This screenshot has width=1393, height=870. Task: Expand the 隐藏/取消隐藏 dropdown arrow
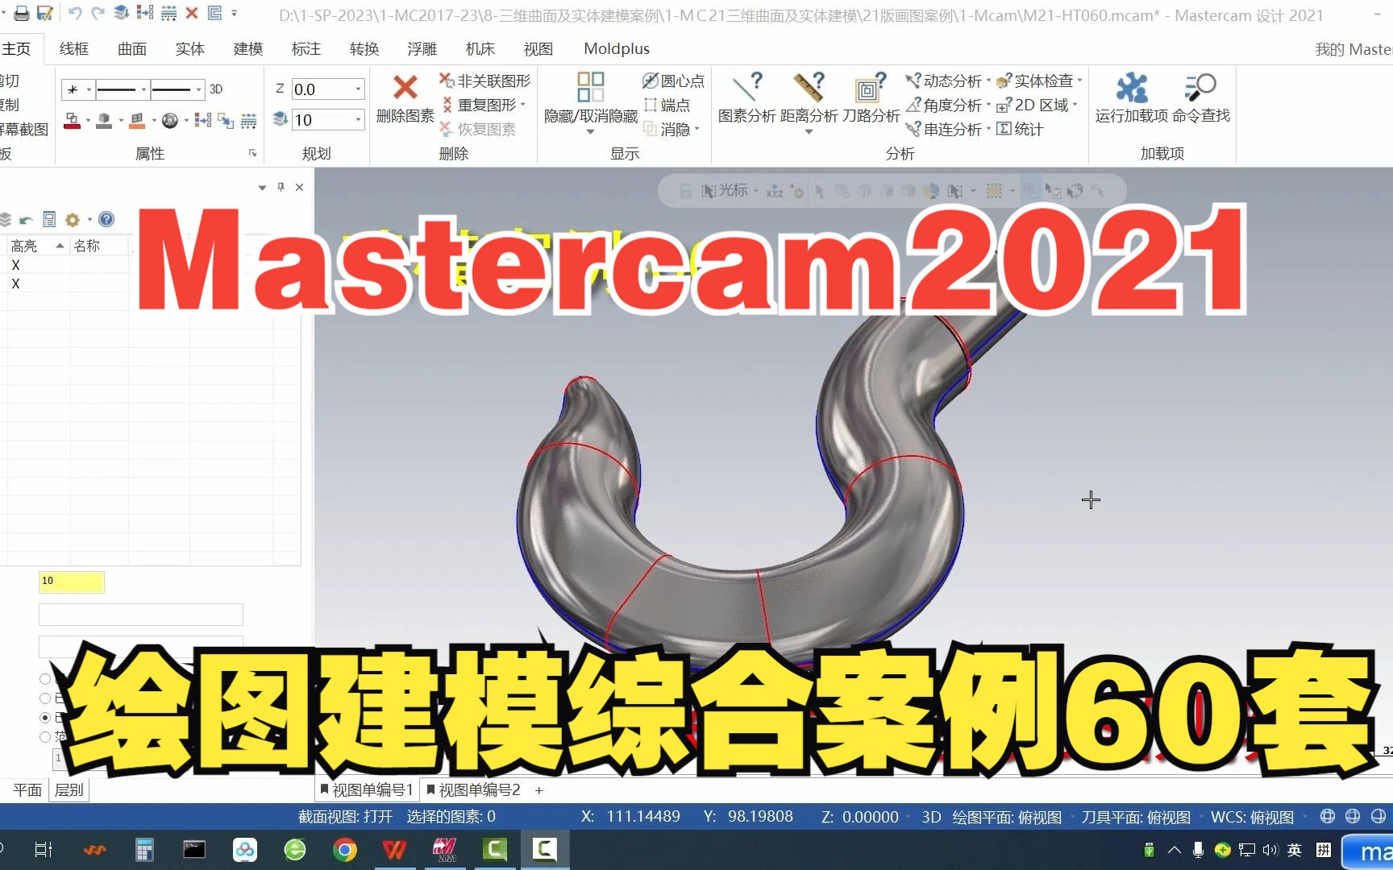(x=591, y=132)
